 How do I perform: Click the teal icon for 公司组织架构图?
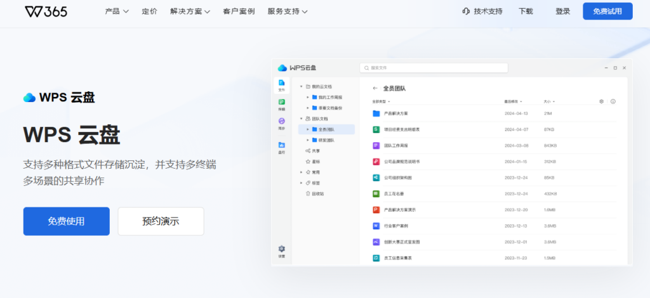coord(376,178)
